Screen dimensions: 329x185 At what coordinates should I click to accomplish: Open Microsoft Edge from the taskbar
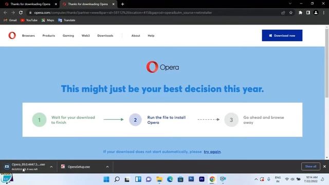170,179
